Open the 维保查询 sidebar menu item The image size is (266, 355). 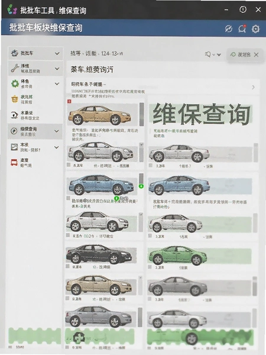coord(35,131)
